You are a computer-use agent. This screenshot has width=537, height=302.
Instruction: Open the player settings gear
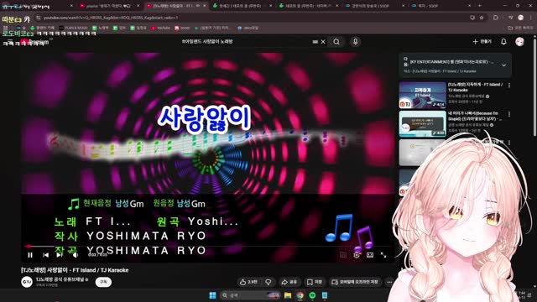(357, 255)
